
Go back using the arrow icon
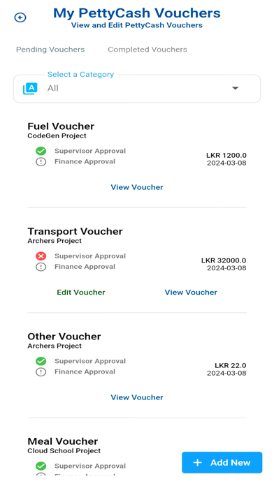[20, 17]
